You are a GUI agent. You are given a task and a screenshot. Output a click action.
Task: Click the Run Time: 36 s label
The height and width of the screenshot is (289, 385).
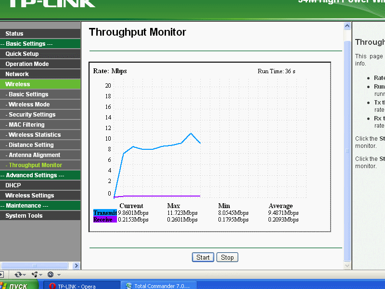[276, 71]
